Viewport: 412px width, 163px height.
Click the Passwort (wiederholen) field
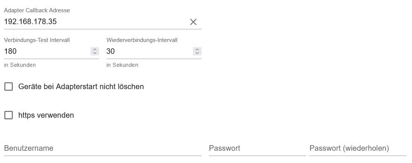pyautogui.click(x=358, y=149)
